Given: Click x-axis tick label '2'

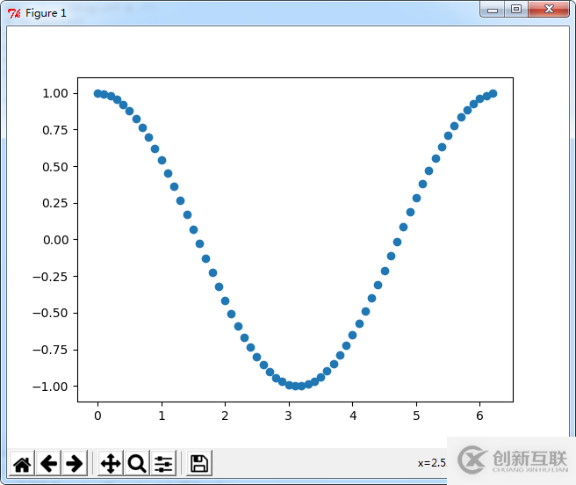Looking at the screenshot, I should [x=225, y=416].
